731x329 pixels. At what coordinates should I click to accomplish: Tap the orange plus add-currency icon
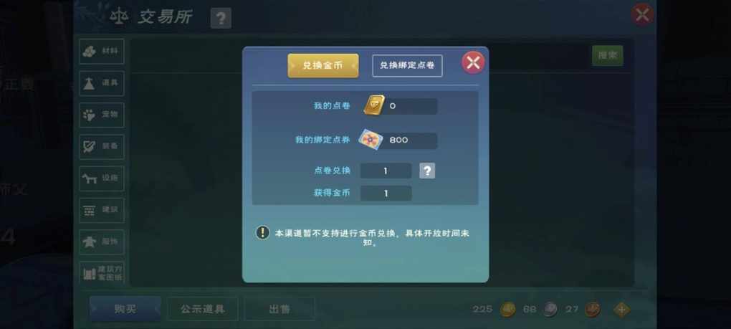pyautogui.click(x=621, y=310)
